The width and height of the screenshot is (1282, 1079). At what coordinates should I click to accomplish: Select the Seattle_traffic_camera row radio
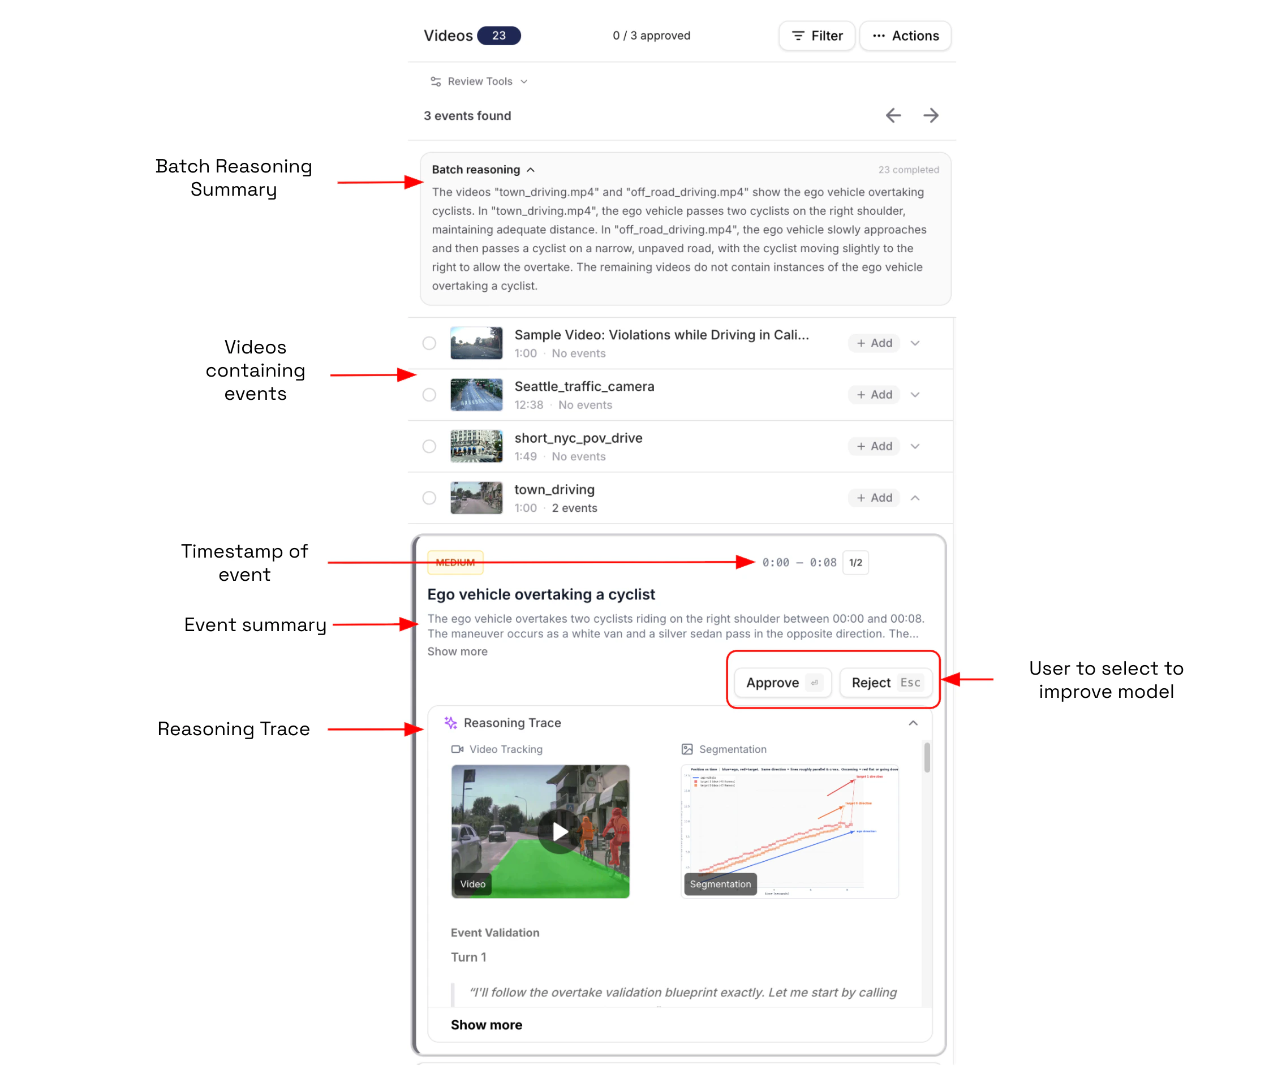click(x=429, y=395)
